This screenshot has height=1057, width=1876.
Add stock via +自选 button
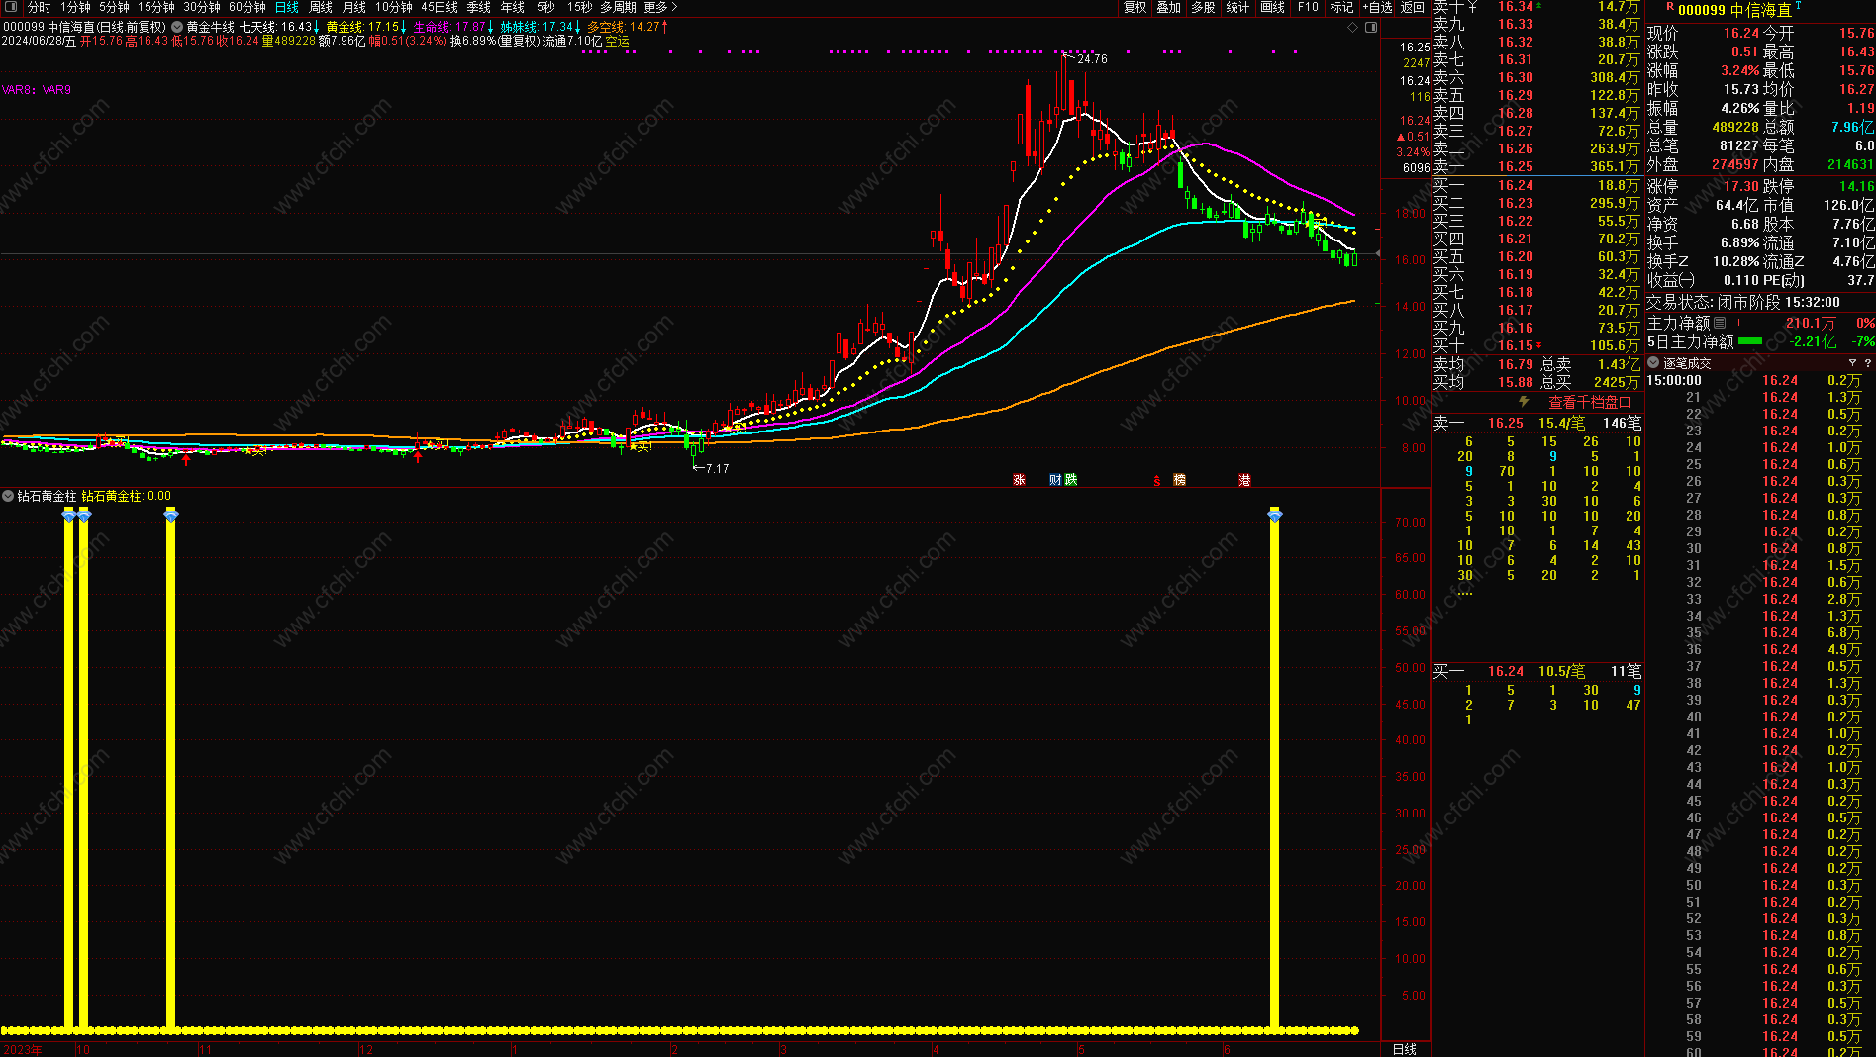[1377, 7]
